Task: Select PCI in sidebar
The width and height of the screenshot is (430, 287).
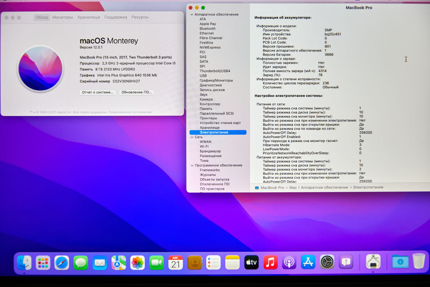Action: [203, 52]
